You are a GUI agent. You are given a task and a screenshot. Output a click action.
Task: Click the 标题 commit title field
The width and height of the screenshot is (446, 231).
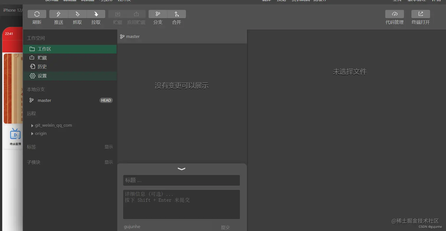[x=182, y=180]
